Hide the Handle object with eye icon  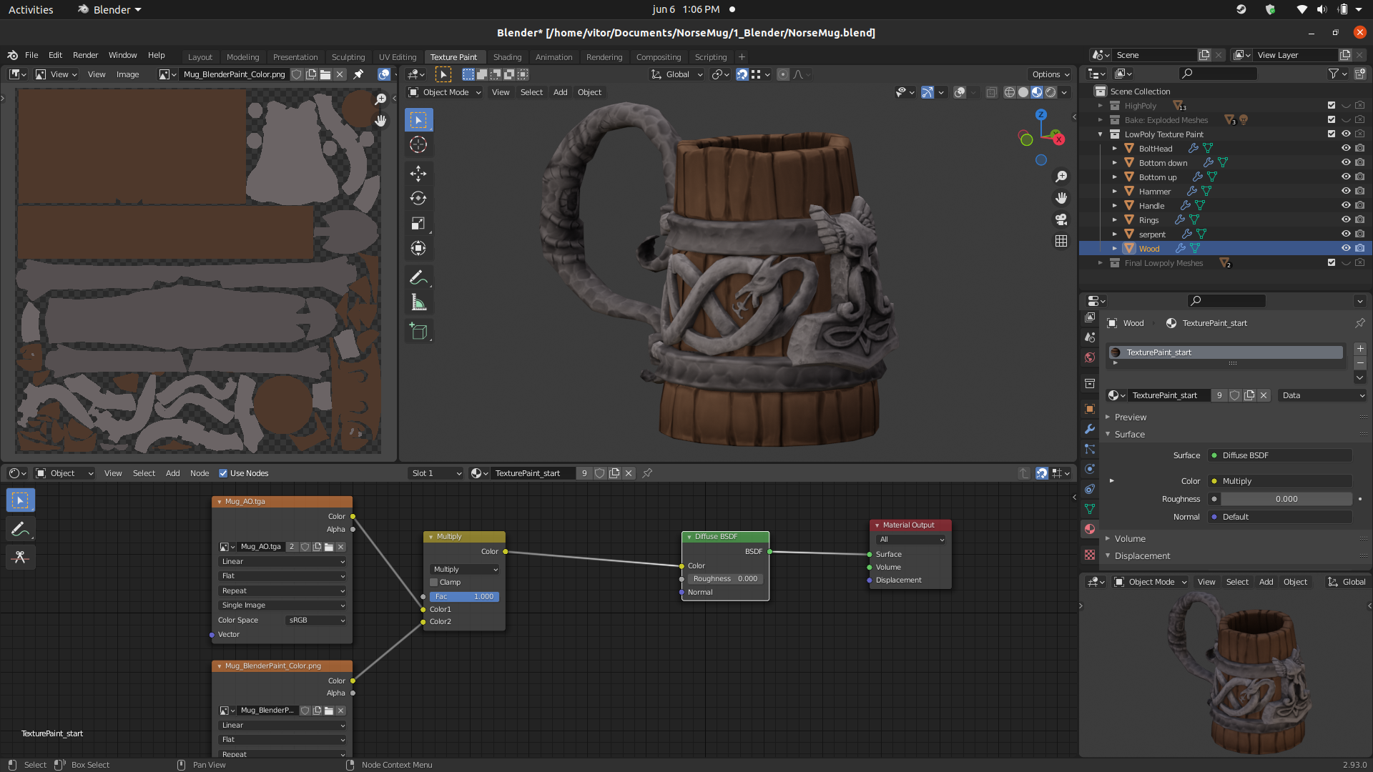point(1345,205)
